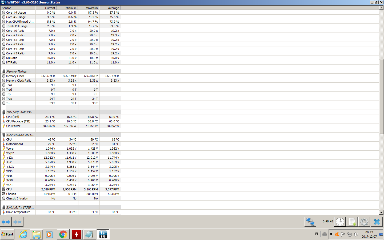Click the Memory Timings section chip icon
This screenshot has height=240, width=384.
[4, 71]
